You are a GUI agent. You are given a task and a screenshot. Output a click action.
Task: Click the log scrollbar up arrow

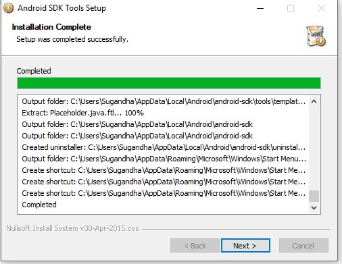tap(314, 101)
